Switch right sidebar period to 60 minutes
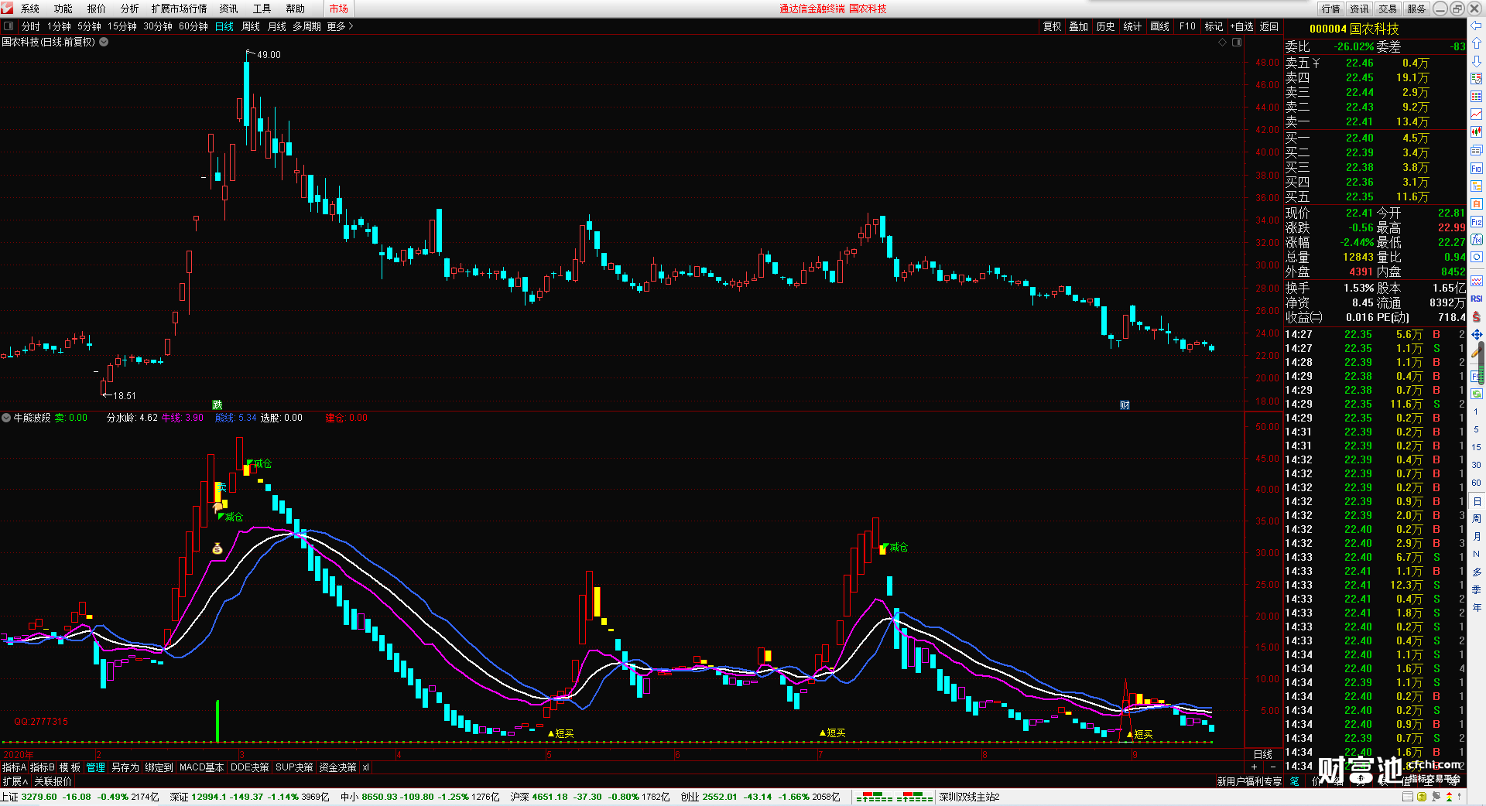This screenshot has height=806, width=1486. [1476, 483]
